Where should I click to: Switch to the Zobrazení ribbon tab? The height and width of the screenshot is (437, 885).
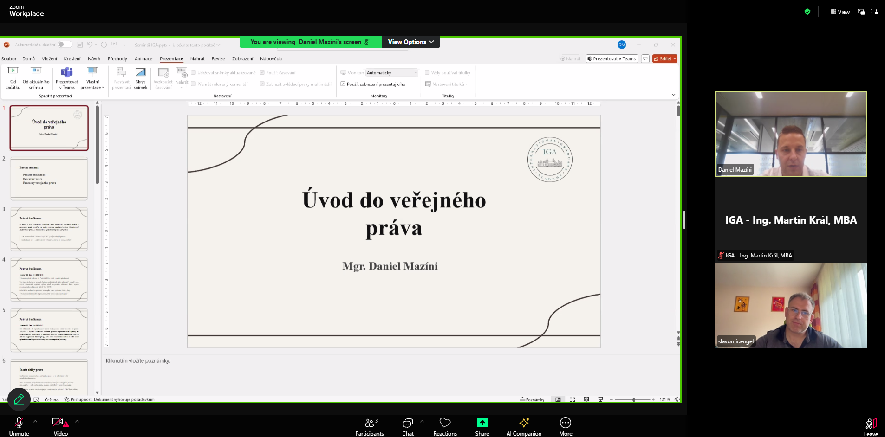tap(242, 59)
